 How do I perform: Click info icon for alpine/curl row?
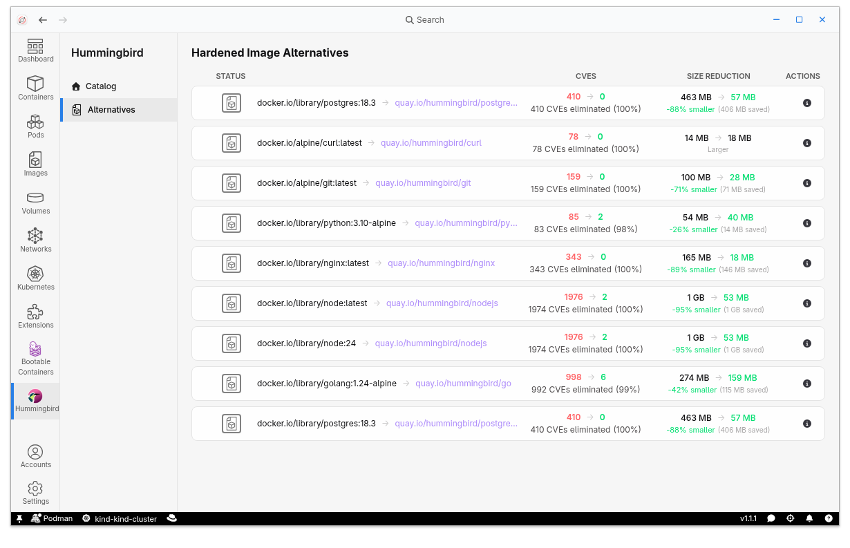[x=806, y=143]
